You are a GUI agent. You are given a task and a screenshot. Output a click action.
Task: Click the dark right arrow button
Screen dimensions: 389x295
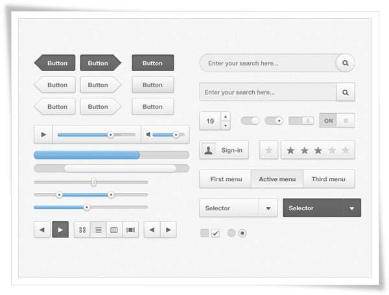click(60, 230)
